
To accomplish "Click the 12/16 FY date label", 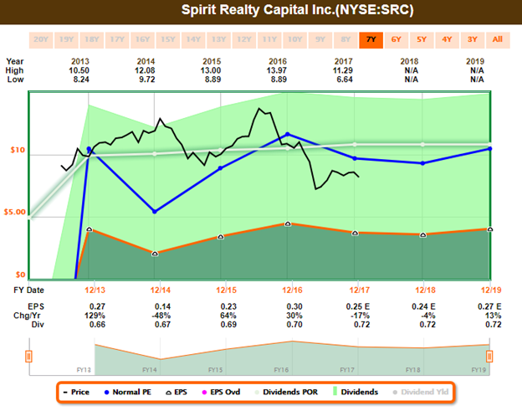I will [x=292, y=290].
